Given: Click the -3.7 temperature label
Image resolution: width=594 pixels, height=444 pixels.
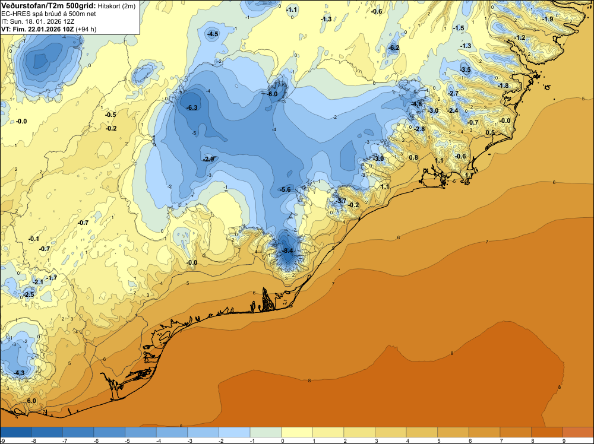Looking at the screenshot, I should pyautogui.click(x=340, y=201).
